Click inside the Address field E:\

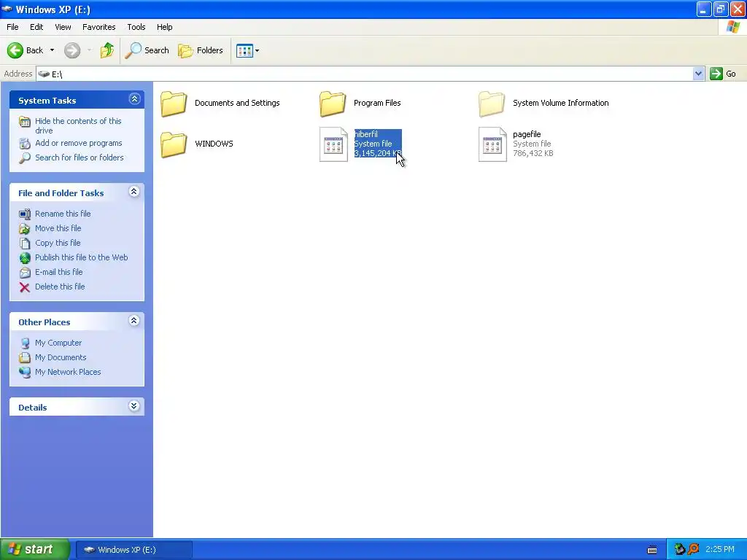pyautogui.click(x=365, y=74)
